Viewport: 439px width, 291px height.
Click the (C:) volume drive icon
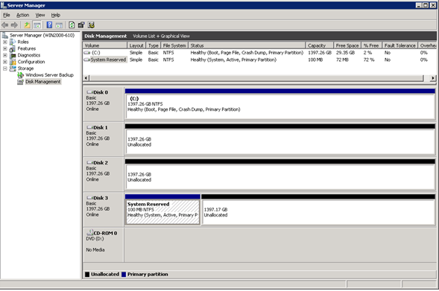[x=87, y=53]
